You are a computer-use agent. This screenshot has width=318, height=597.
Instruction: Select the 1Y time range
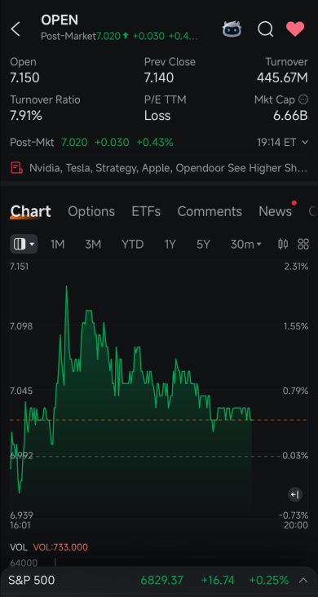pos(170,245)
